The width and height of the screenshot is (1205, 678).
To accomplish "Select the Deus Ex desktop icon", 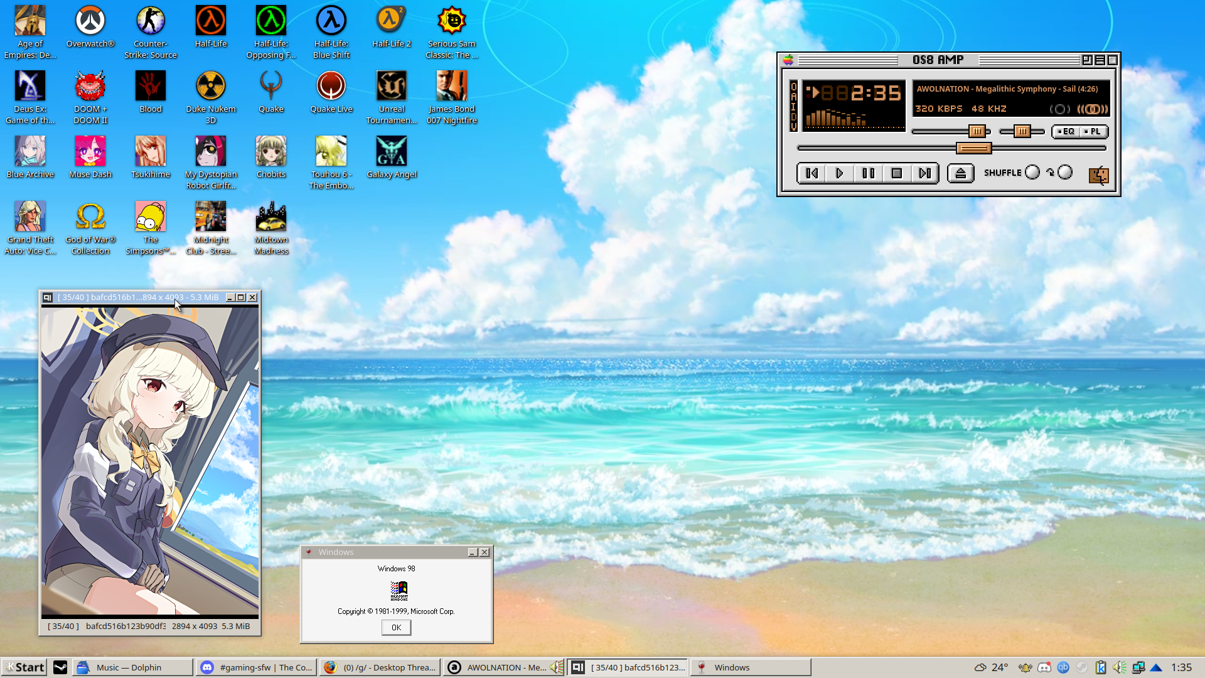I will (x=30, y=97).
